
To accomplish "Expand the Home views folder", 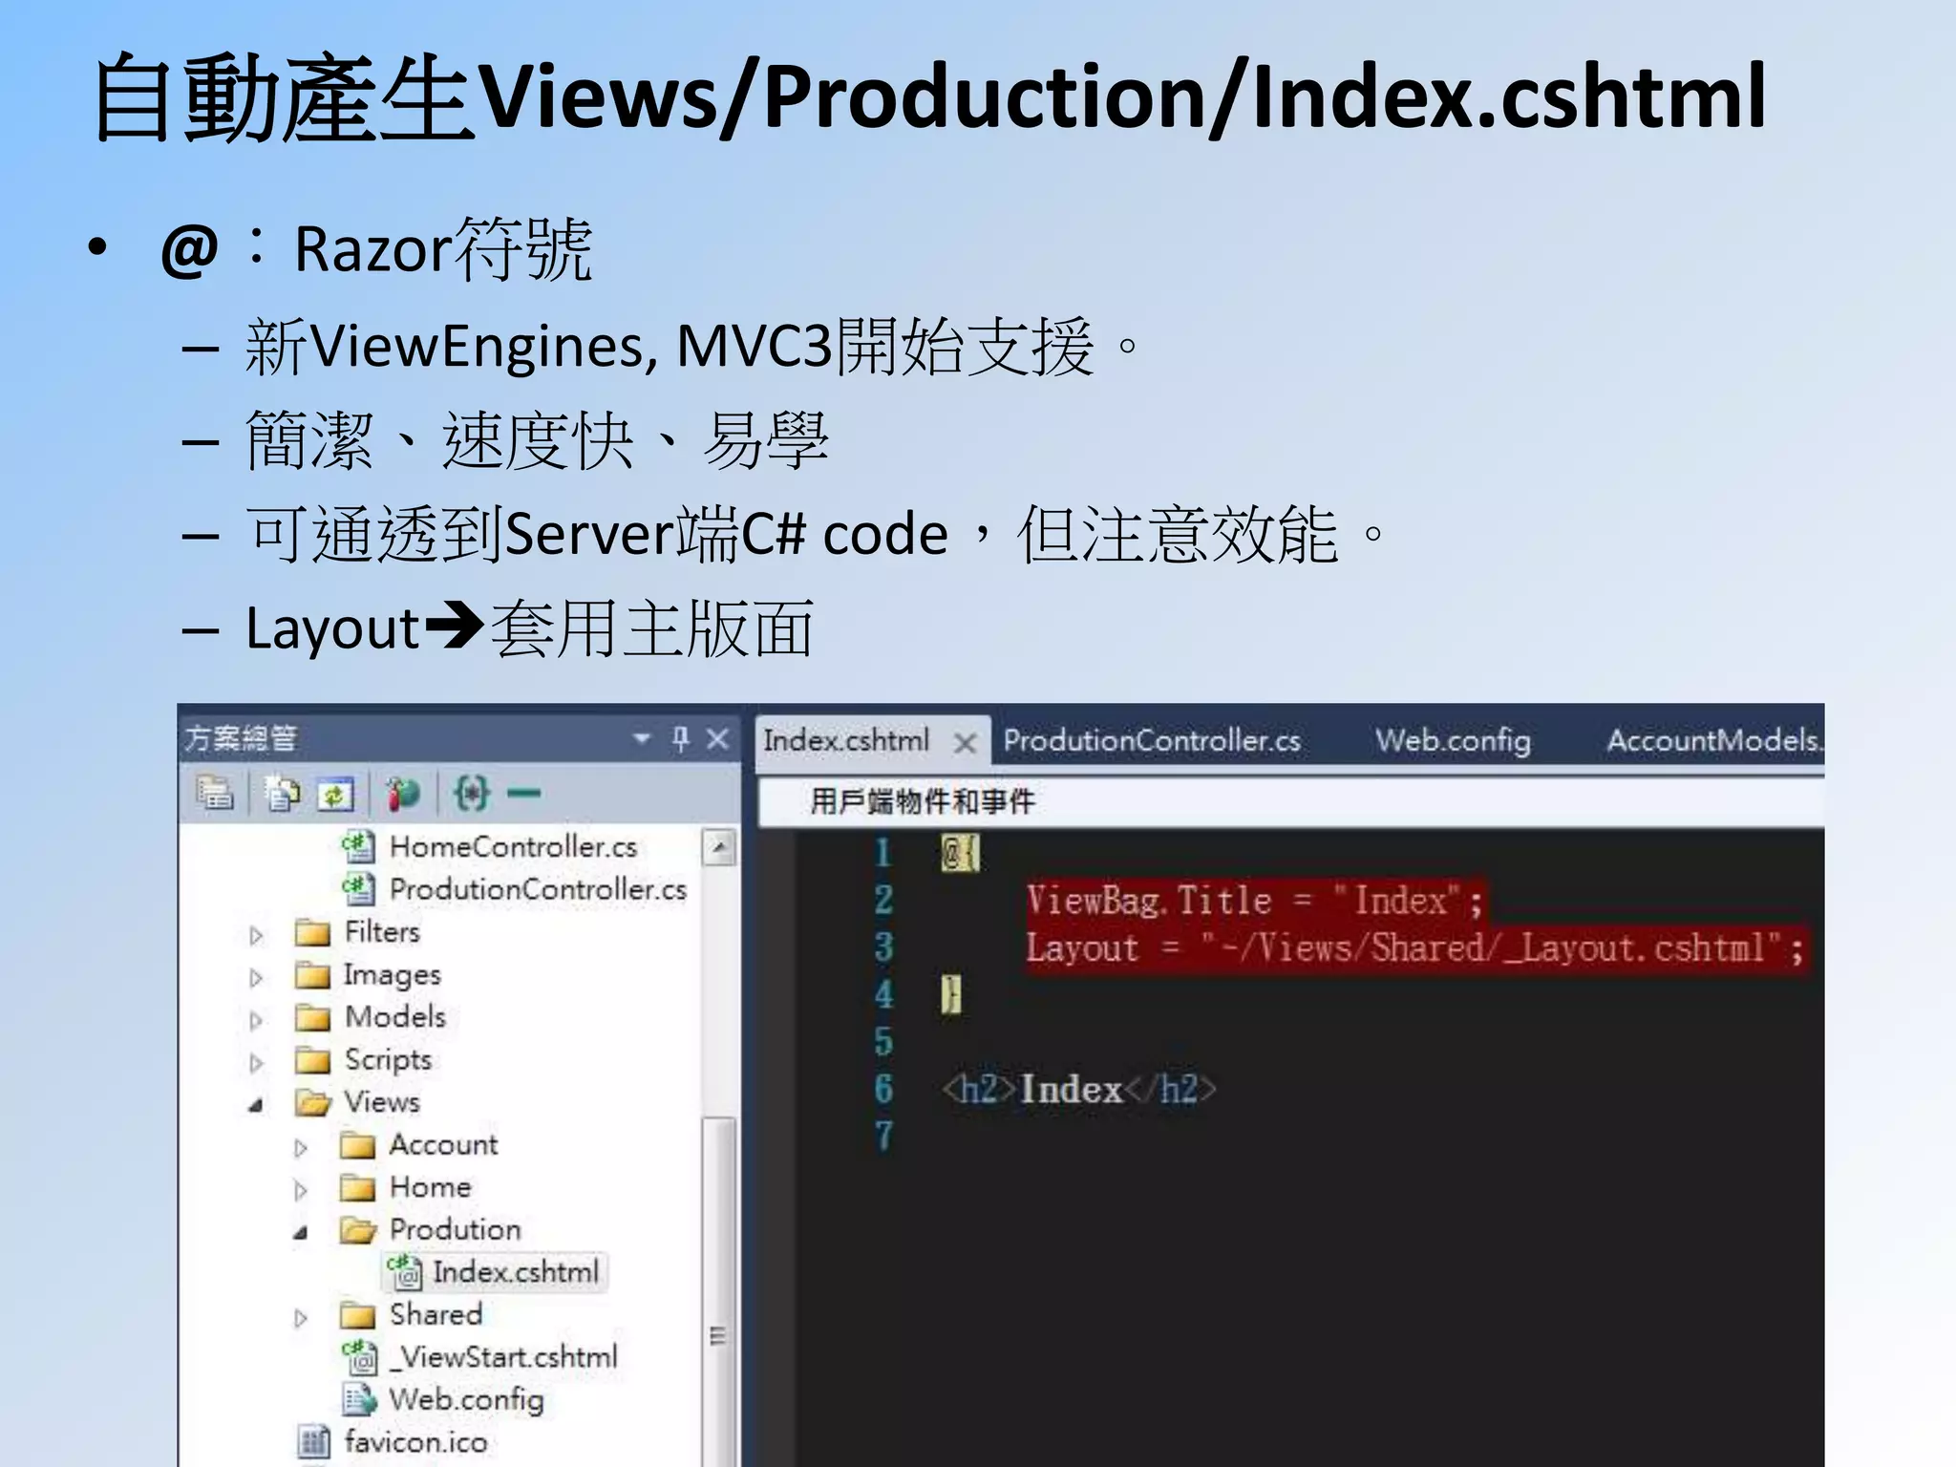I will point(301,1190).
